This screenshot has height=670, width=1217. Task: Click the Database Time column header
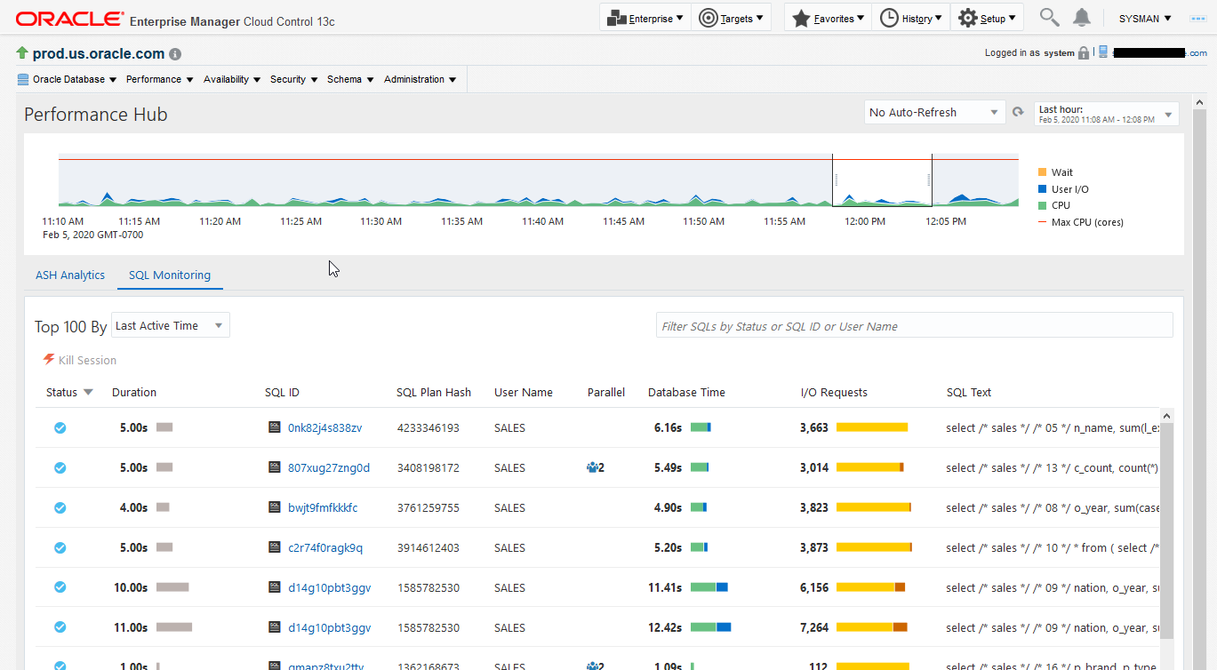pos(686,392)
